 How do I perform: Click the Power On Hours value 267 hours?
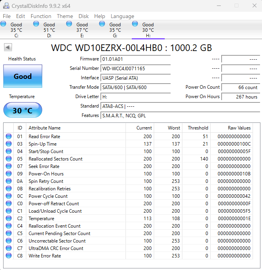coord(241,97)
